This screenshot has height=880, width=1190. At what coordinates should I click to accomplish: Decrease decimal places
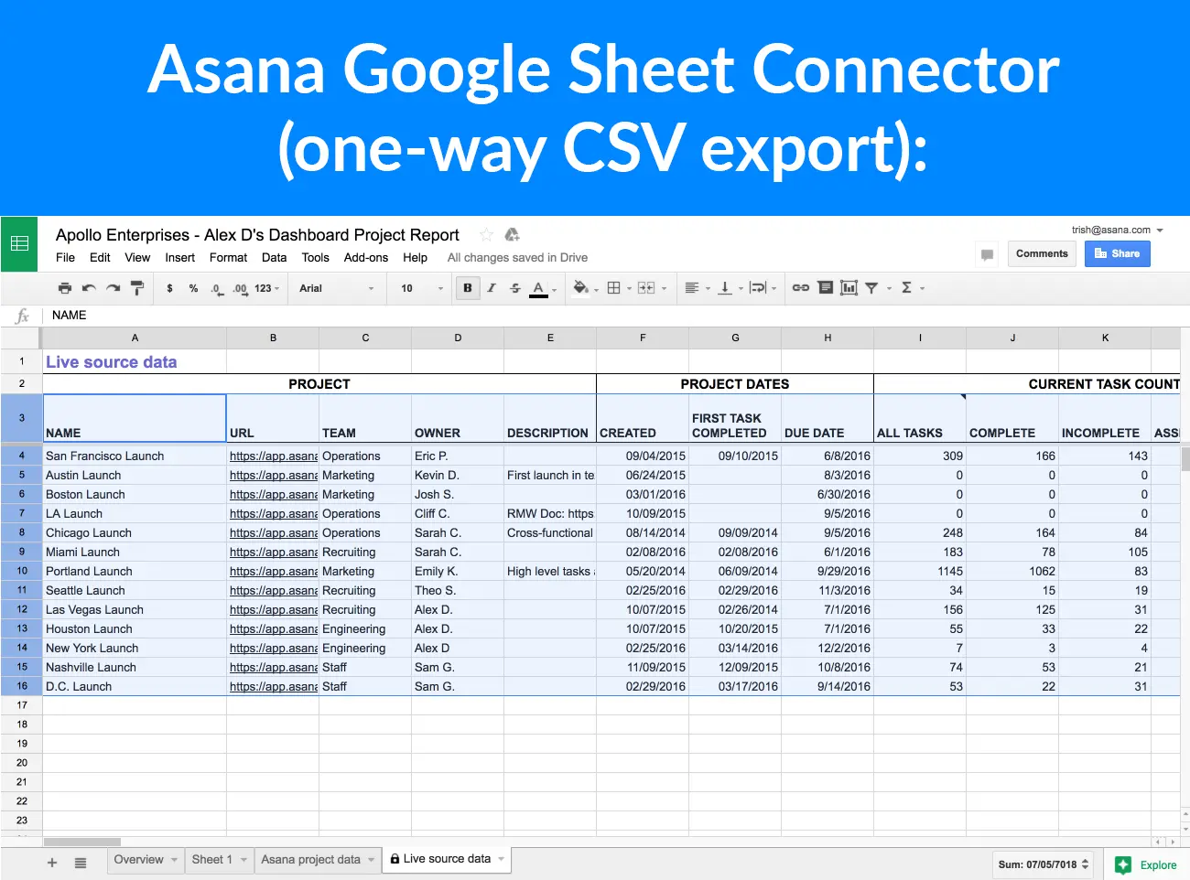pos(216,288)
